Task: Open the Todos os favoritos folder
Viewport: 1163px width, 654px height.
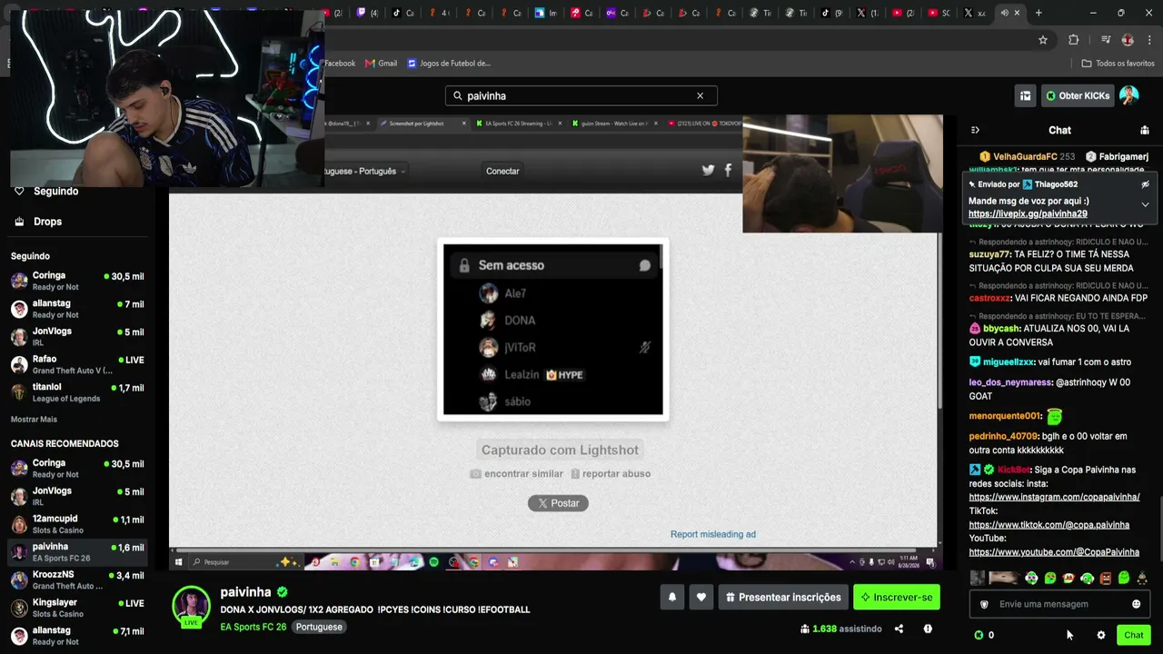Action: pyautogui.click(x=1118, y=64)
